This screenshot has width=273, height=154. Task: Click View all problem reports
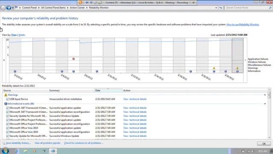pyautogui.click(x=47, y=143)
